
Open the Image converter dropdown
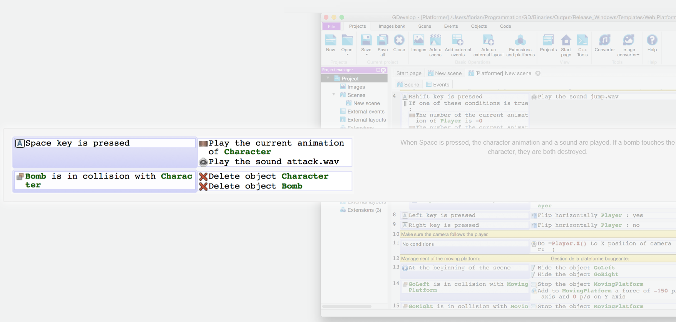[x=638, y=55]
